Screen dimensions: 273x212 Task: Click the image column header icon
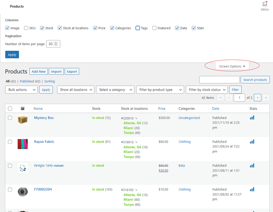click(x=23, y=109)
